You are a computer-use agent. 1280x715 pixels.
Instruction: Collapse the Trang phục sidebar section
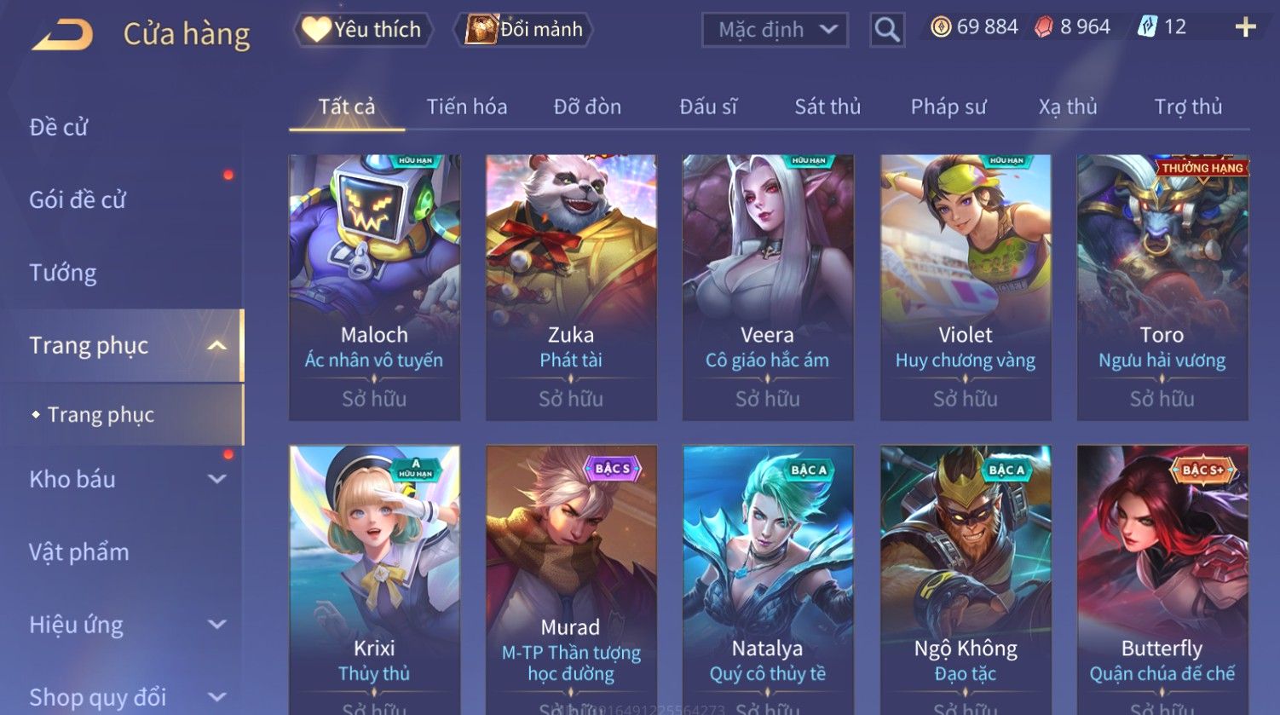click(217, 345)
